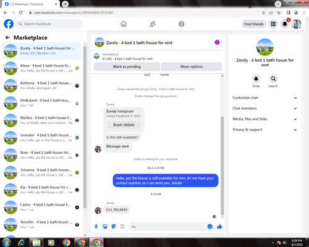Open a new browser tab

[65, 4]
